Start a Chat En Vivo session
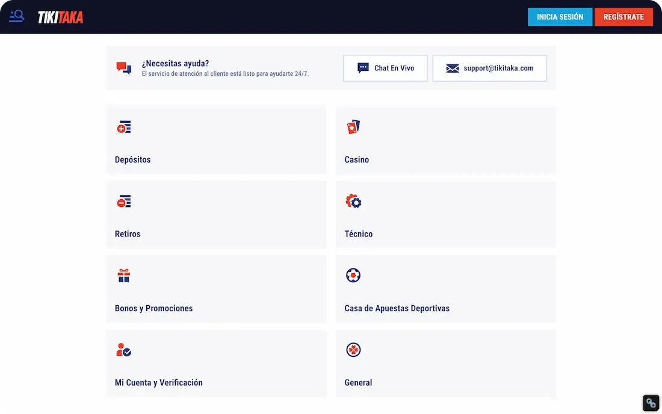Image resolution: width=662 pixels, height=414 pixels. [385, 68]
